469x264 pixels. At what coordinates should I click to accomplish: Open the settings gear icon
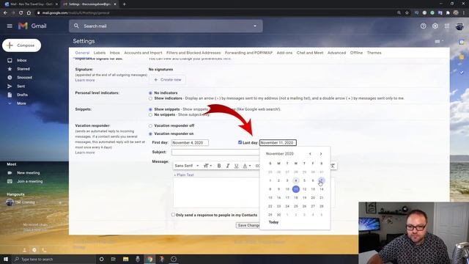pos(435,26)
